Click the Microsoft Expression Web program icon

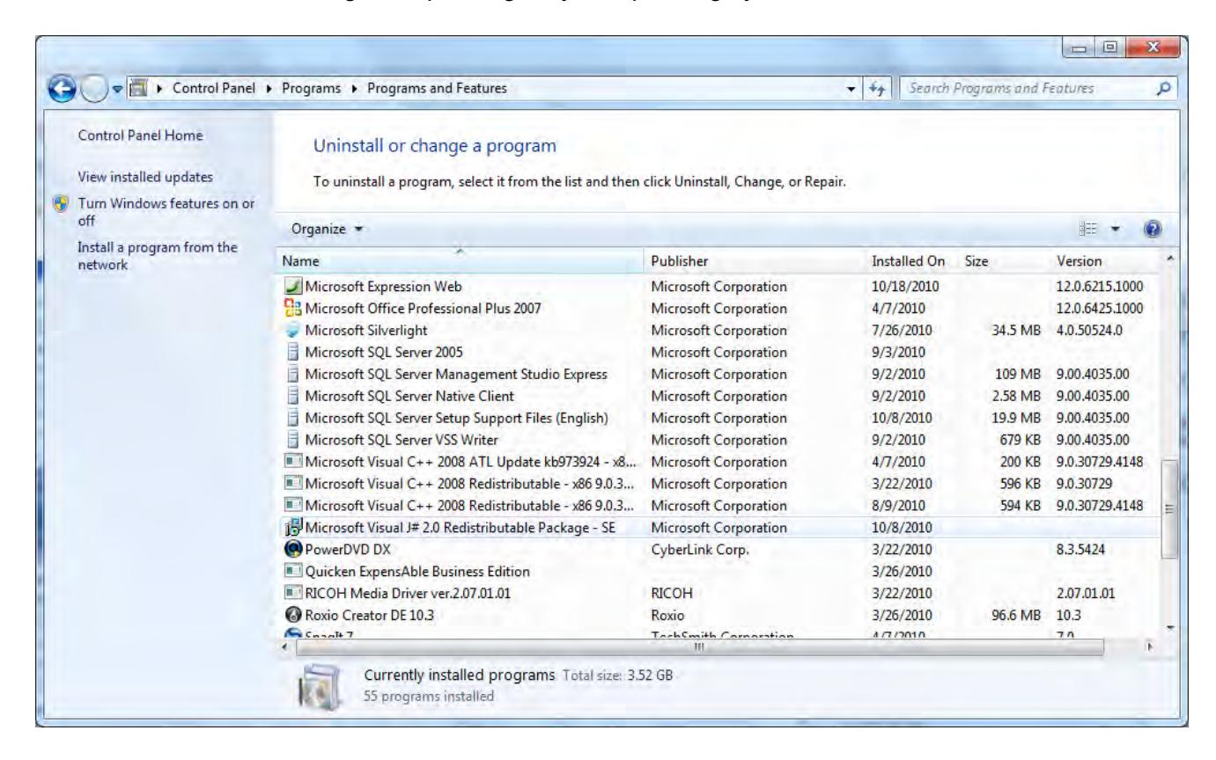point(292,286)
